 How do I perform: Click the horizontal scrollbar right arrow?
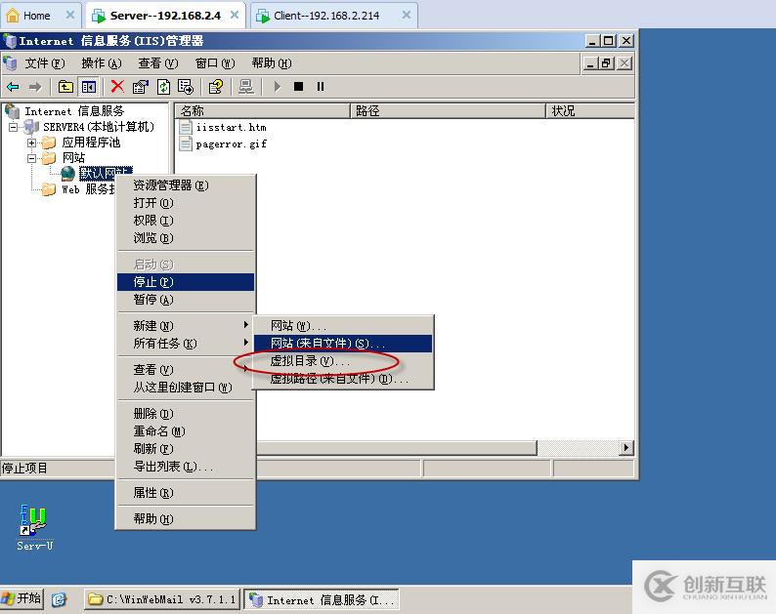tap(626, 447)
